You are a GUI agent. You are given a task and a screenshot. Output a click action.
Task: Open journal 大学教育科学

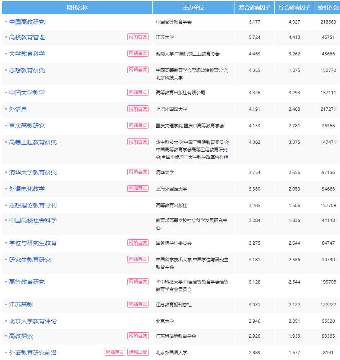tap(27, 54)
